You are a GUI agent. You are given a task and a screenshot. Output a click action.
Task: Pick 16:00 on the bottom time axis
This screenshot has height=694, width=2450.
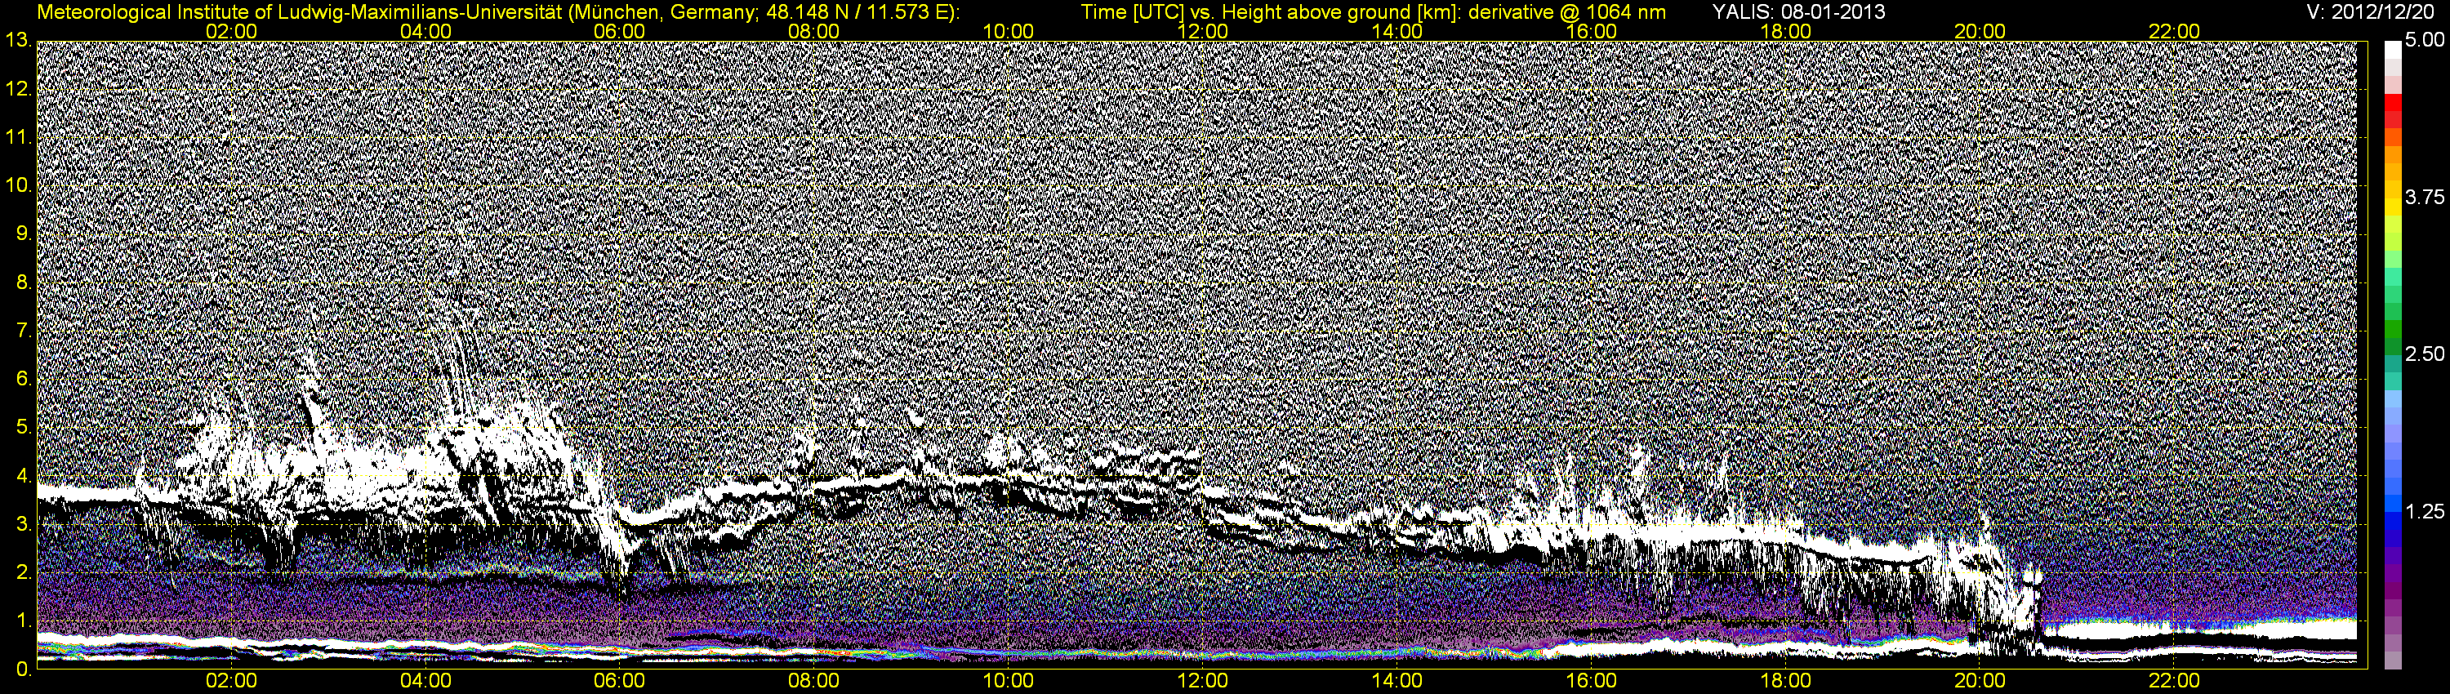coord(1591,682)
